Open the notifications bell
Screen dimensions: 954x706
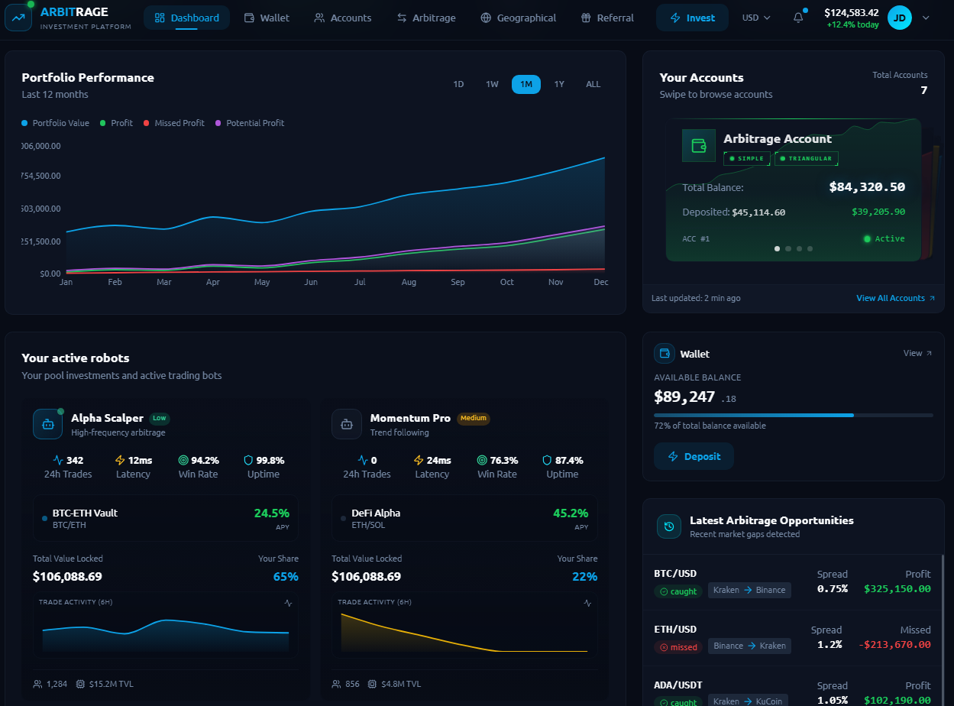coord(798,17)
